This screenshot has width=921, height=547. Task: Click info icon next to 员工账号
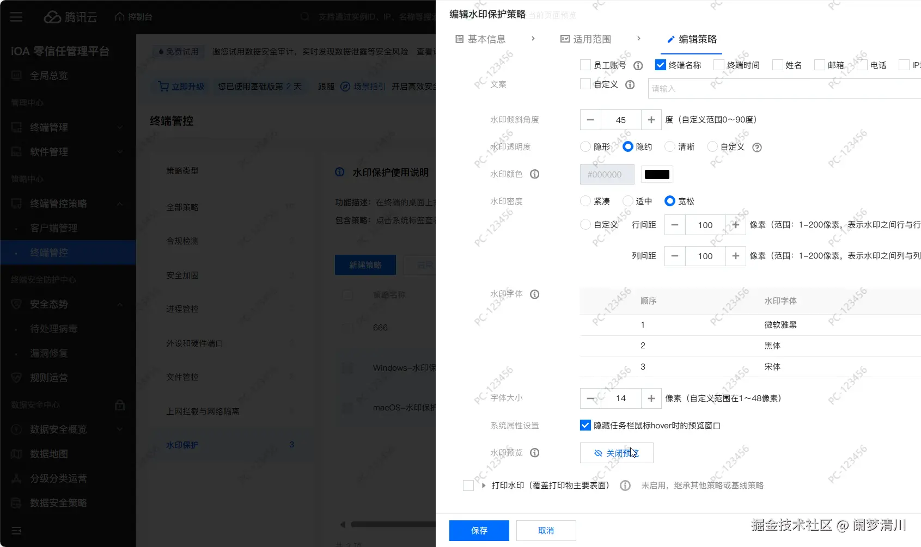click(x=638, y=66)
